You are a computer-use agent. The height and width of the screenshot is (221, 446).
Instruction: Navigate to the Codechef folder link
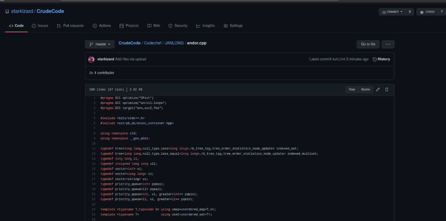point(153,43)
